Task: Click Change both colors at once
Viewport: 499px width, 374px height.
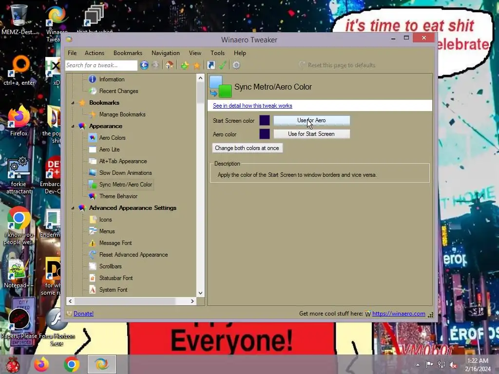Action: pos(247,148)
